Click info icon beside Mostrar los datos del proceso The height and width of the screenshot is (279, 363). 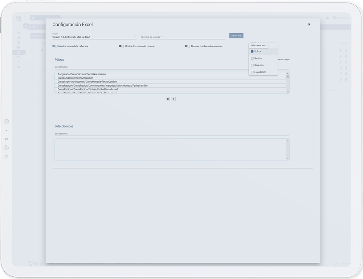120,46
